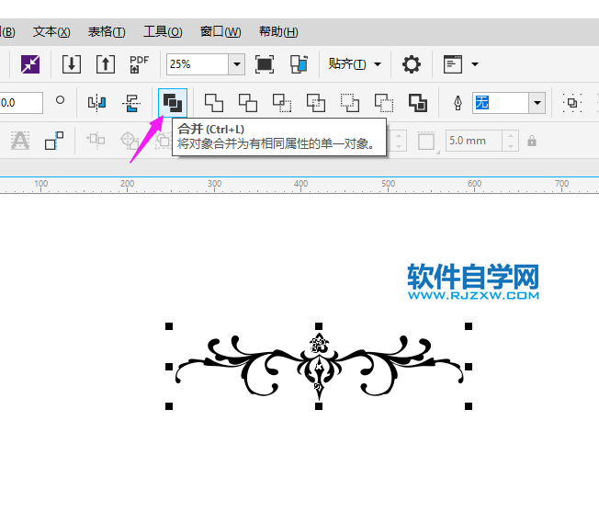Screen dimensions: 599x512
Task: Click the Front minus back icon
Action: tap(350, 103)
